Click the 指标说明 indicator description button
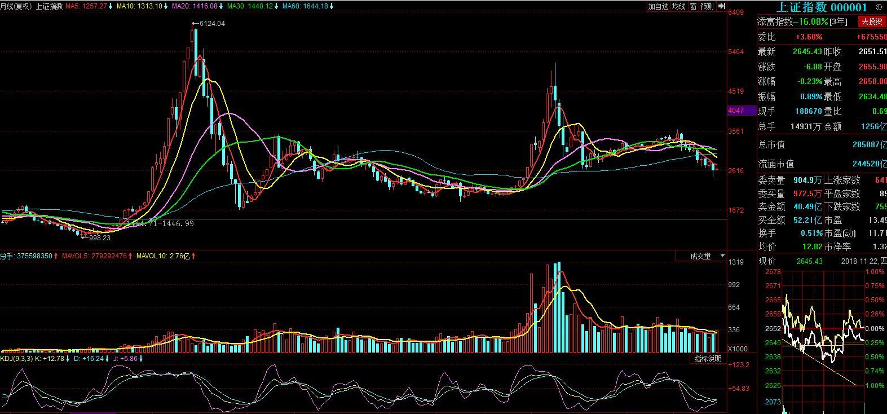The height and width of the screenshot is (414, 887). tap(708, 359)
